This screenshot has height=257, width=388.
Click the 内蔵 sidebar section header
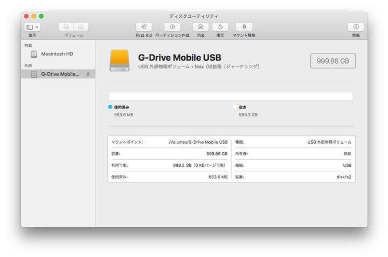(x=28, y=45)
